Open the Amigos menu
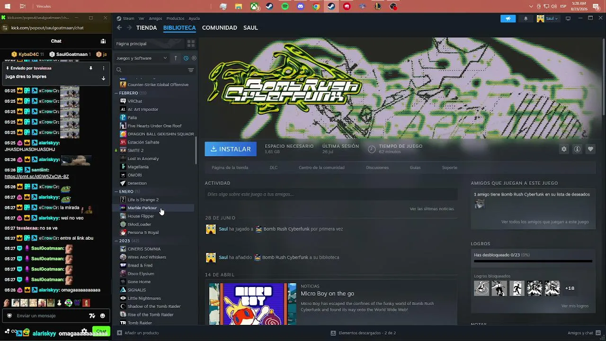 click(x=155, y=18)
